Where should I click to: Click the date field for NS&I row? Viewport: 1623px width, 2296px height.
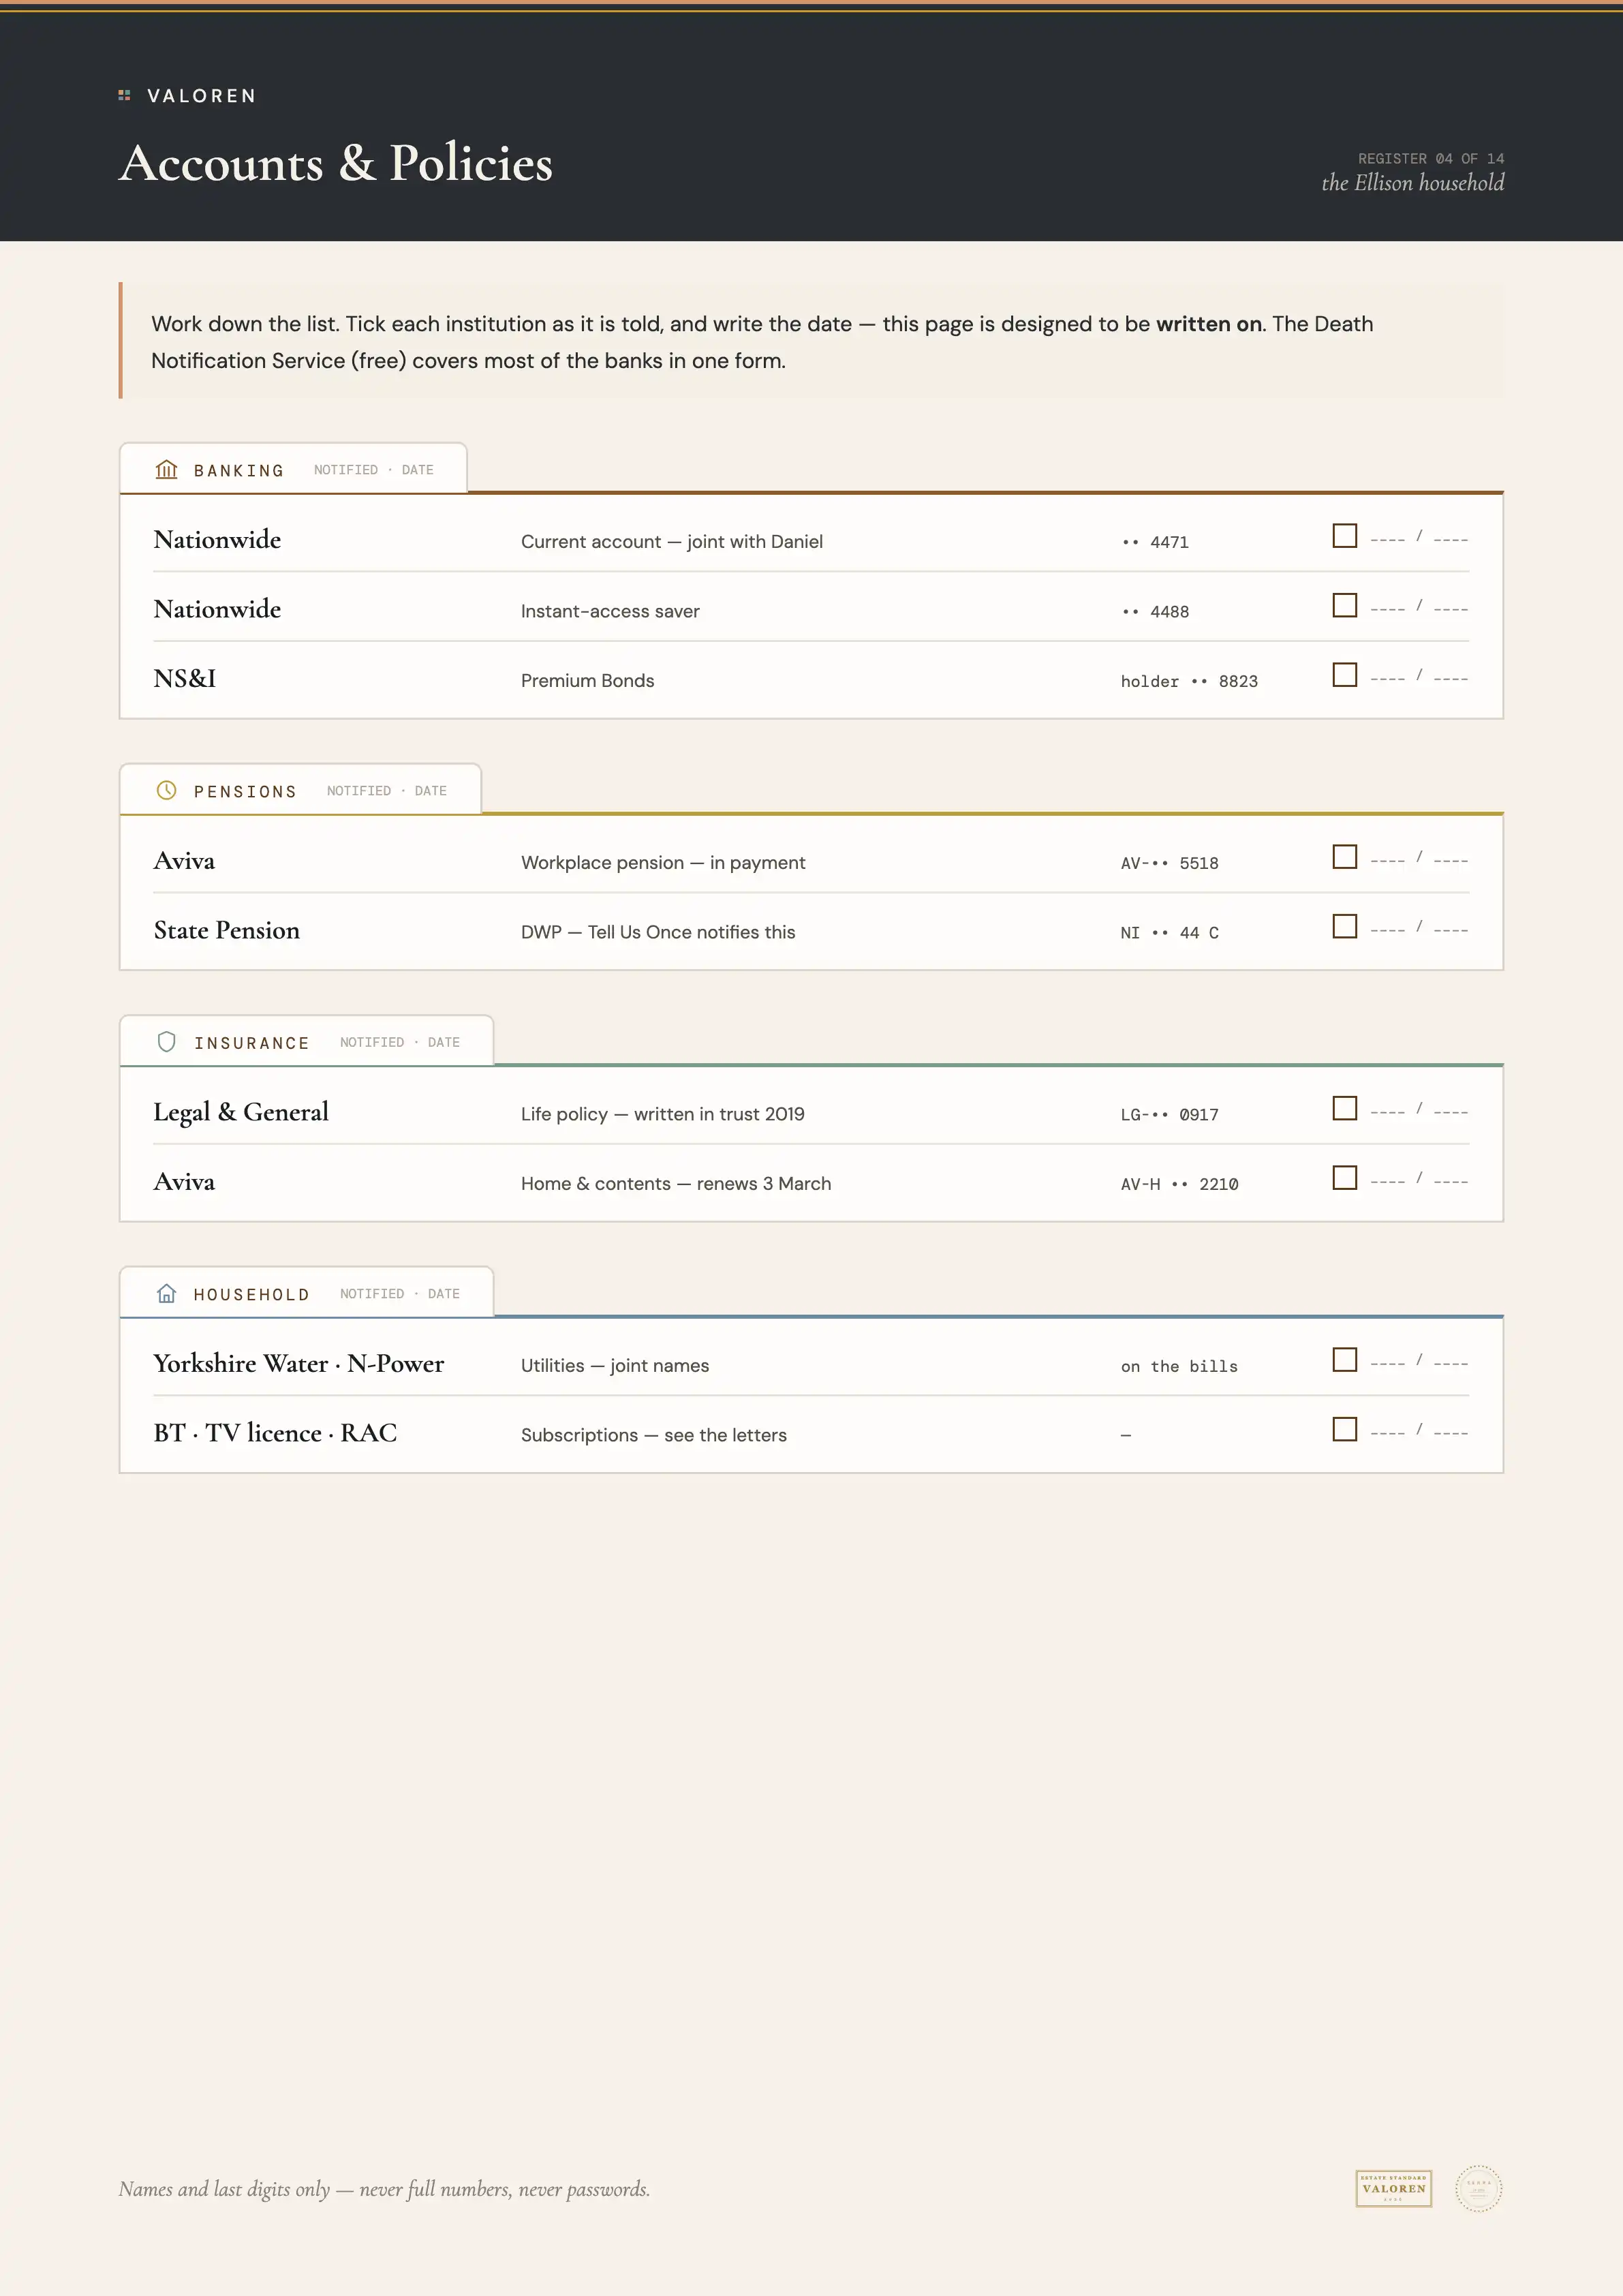coord(1419,677)
